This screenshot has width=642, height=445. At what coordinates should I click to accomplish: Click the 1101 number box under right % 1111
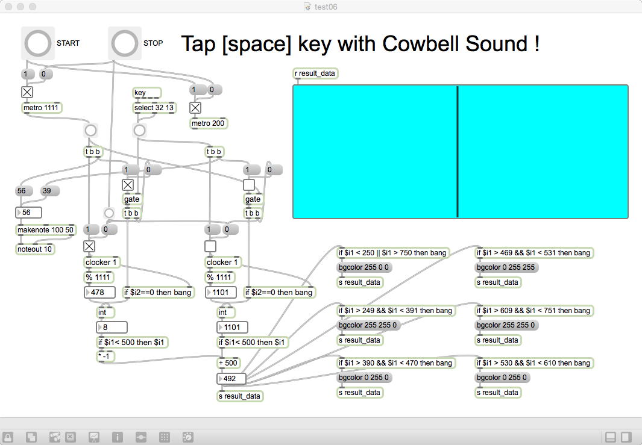(221, 293)
